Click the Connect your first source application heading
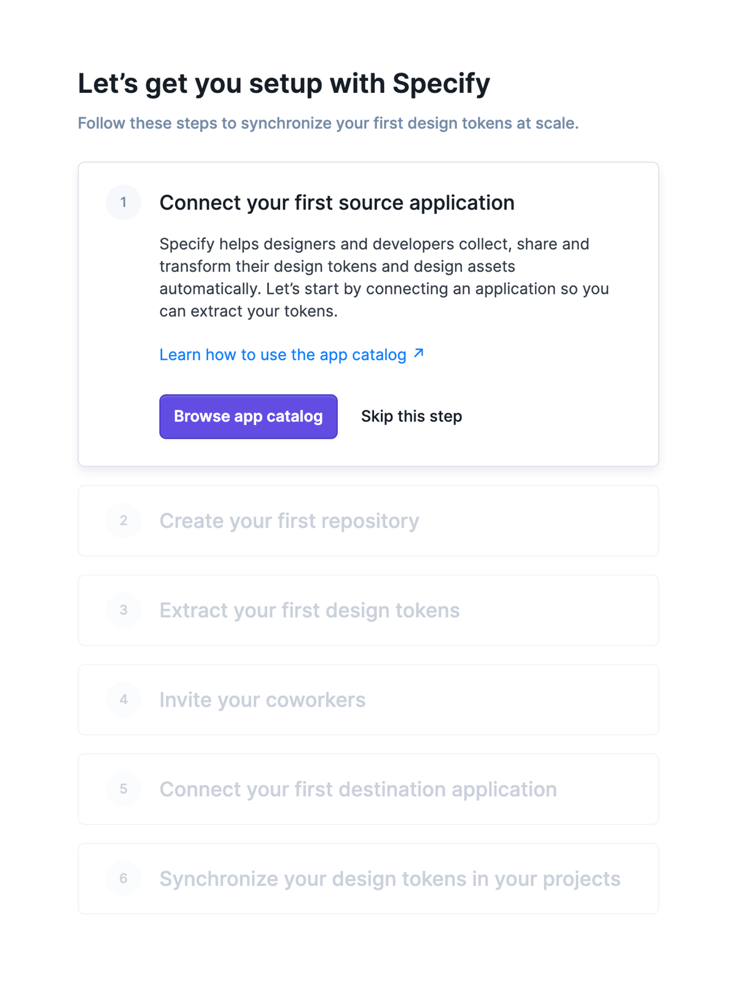The image size is (737, 986). click(337, 203)
